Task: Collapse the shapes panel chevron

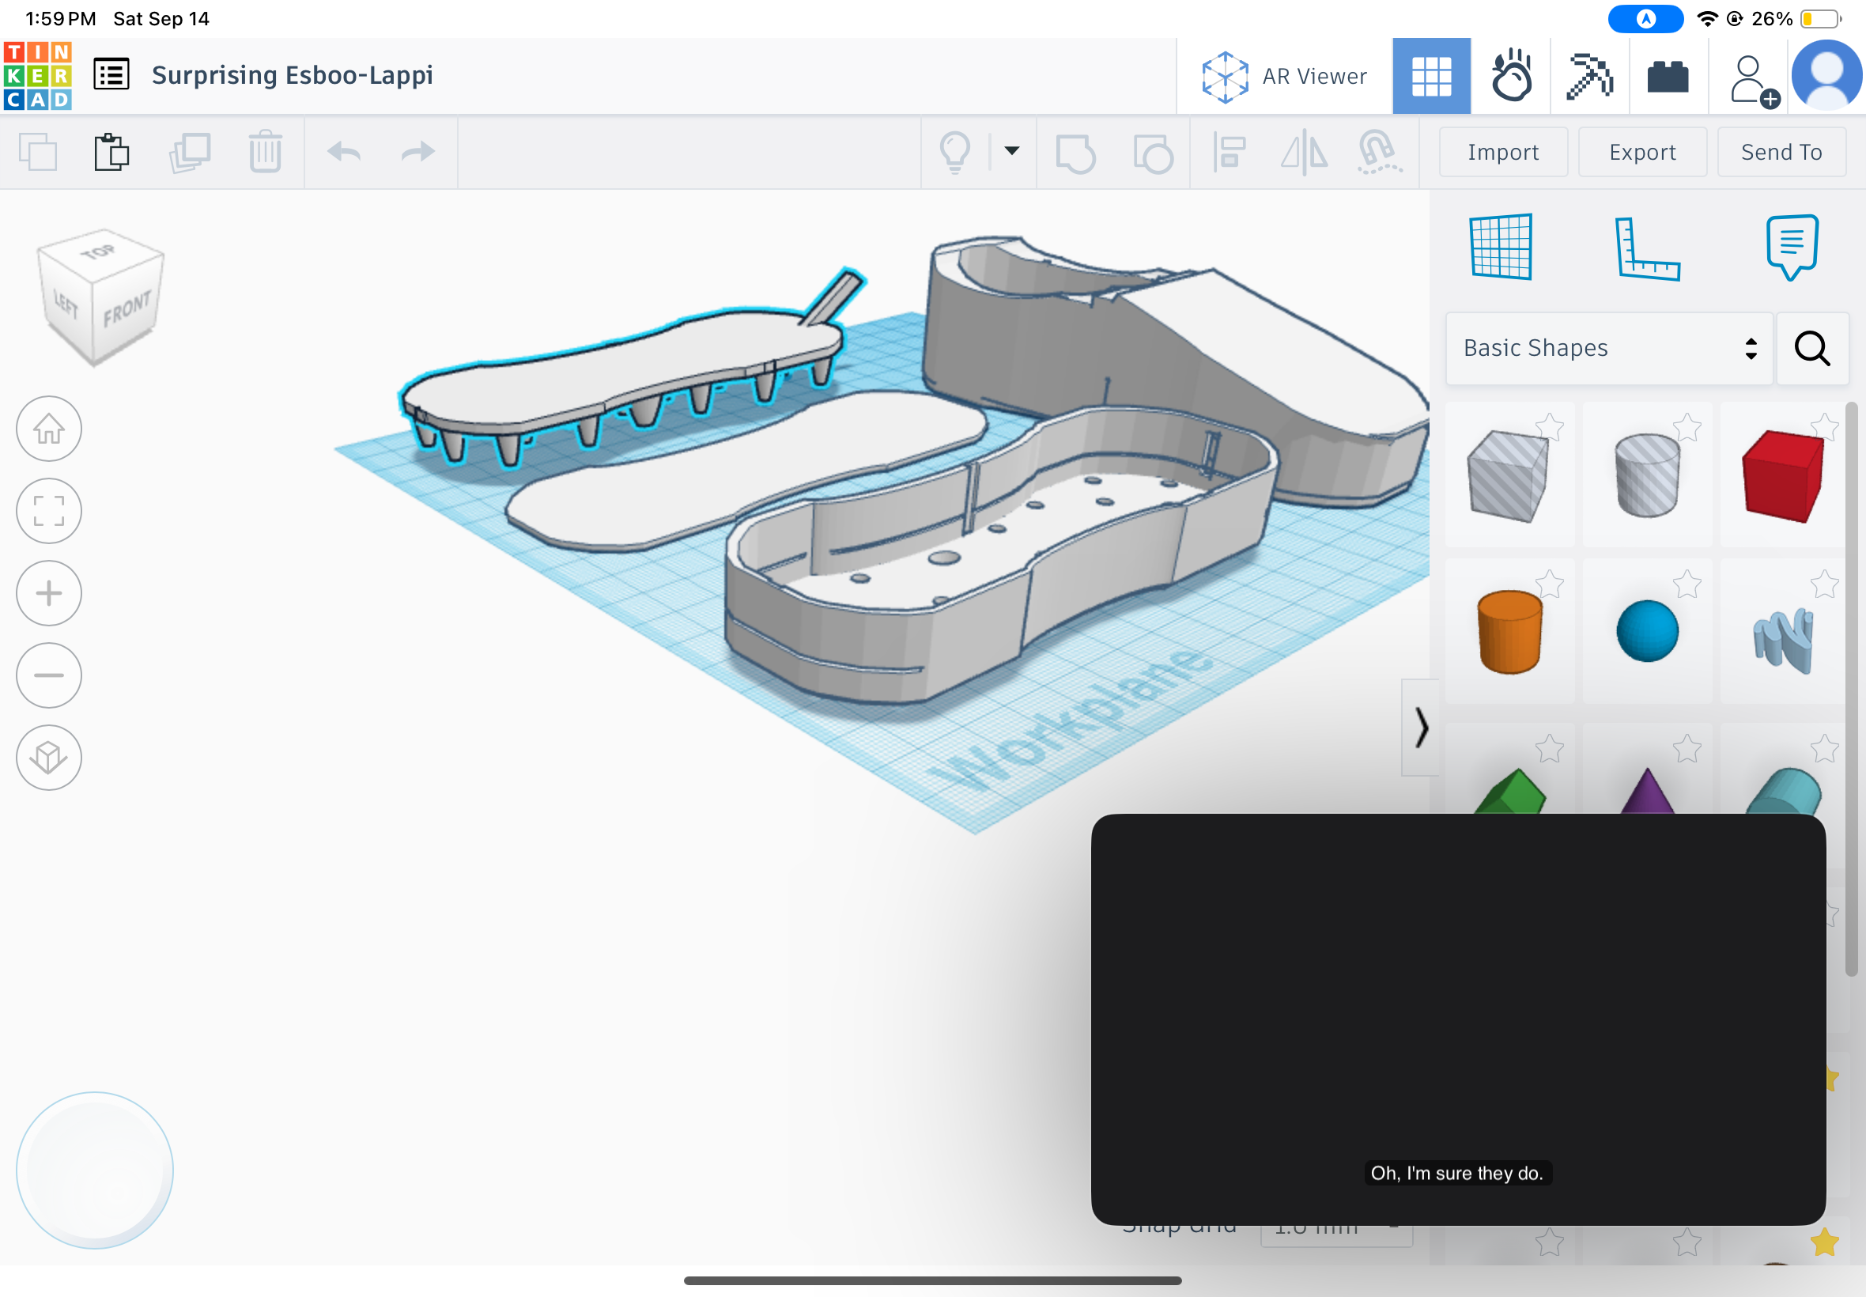Action: [1421, 727]
